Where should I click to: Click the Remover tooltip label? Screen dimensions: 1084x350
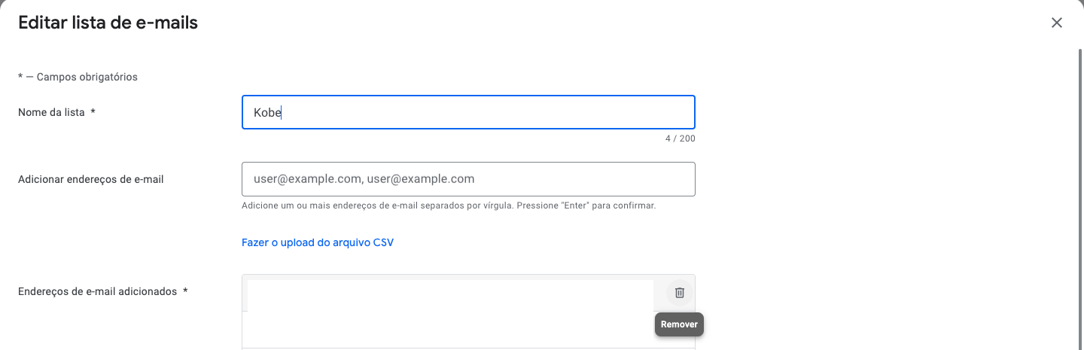[679, 324]
